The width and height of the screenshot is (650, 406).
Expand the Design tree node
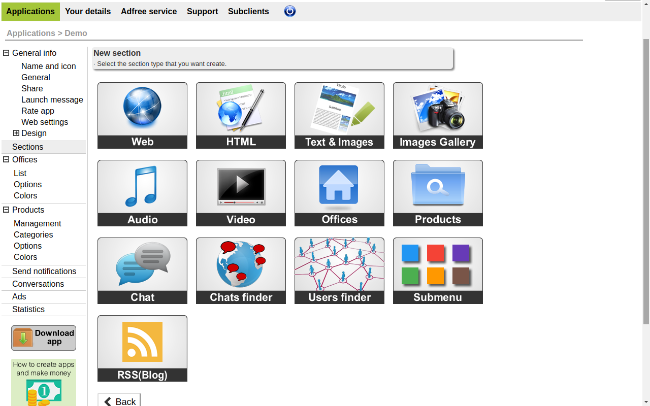(x=16, y=133)
